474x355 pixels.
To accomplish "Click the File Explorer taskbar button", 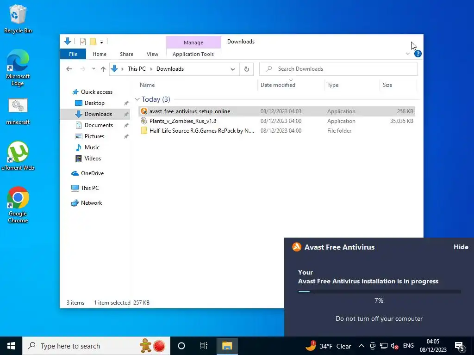I will click(227, 346).
